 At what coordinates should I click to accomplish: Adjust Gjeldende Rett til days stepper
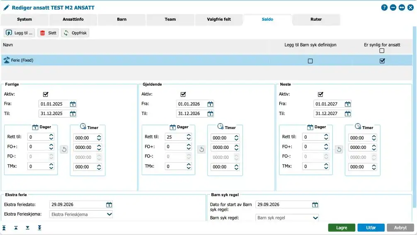tap(189, 137)
